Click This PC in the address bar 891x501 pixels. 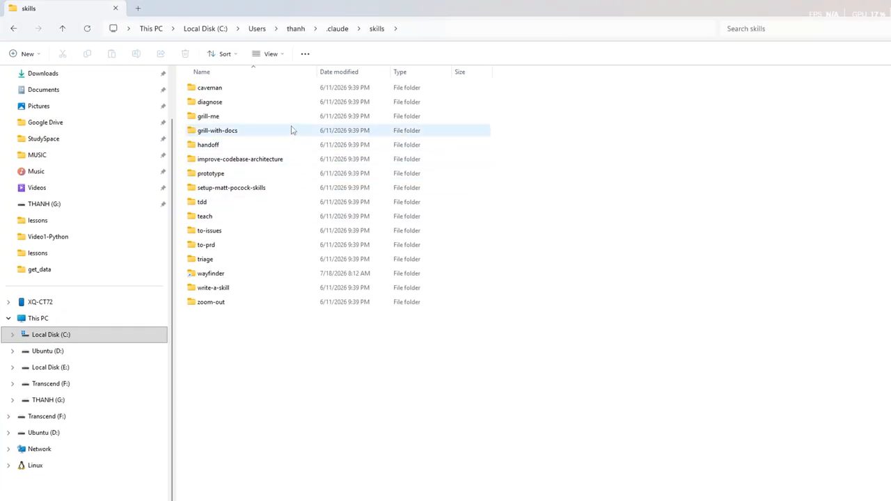tap(151, 29)
